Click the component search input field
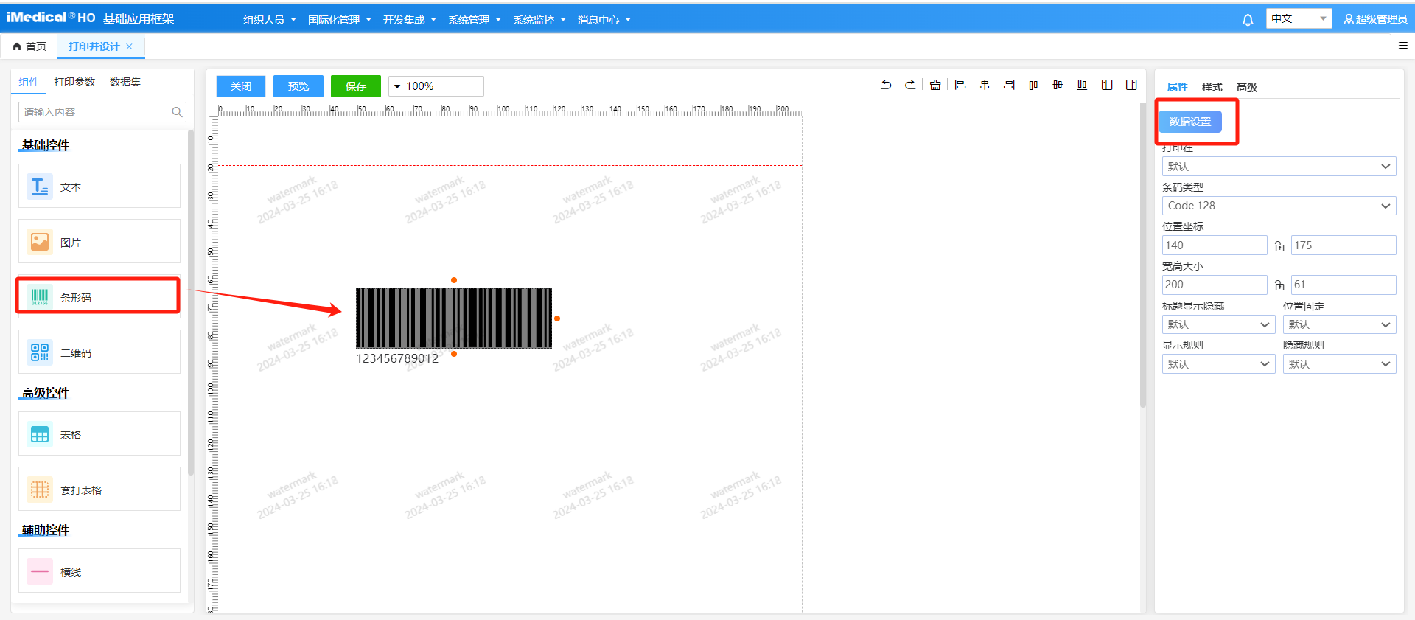The width and height of the screenshot is (1415, 620). pyautogui.click(x=96, y=112)
